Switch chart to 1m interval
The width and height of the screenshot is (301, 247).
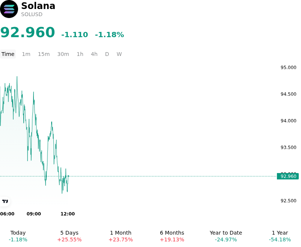(x=26, y=54)
